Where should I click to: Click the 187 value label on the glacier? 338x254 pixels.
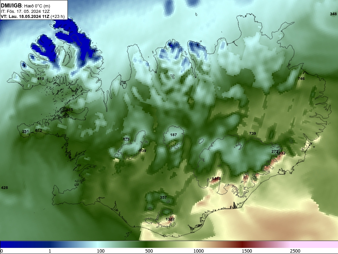173,135
